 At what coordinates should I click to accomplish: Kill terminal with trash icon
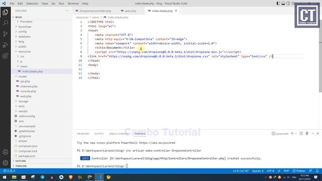(x=307, y=134)
